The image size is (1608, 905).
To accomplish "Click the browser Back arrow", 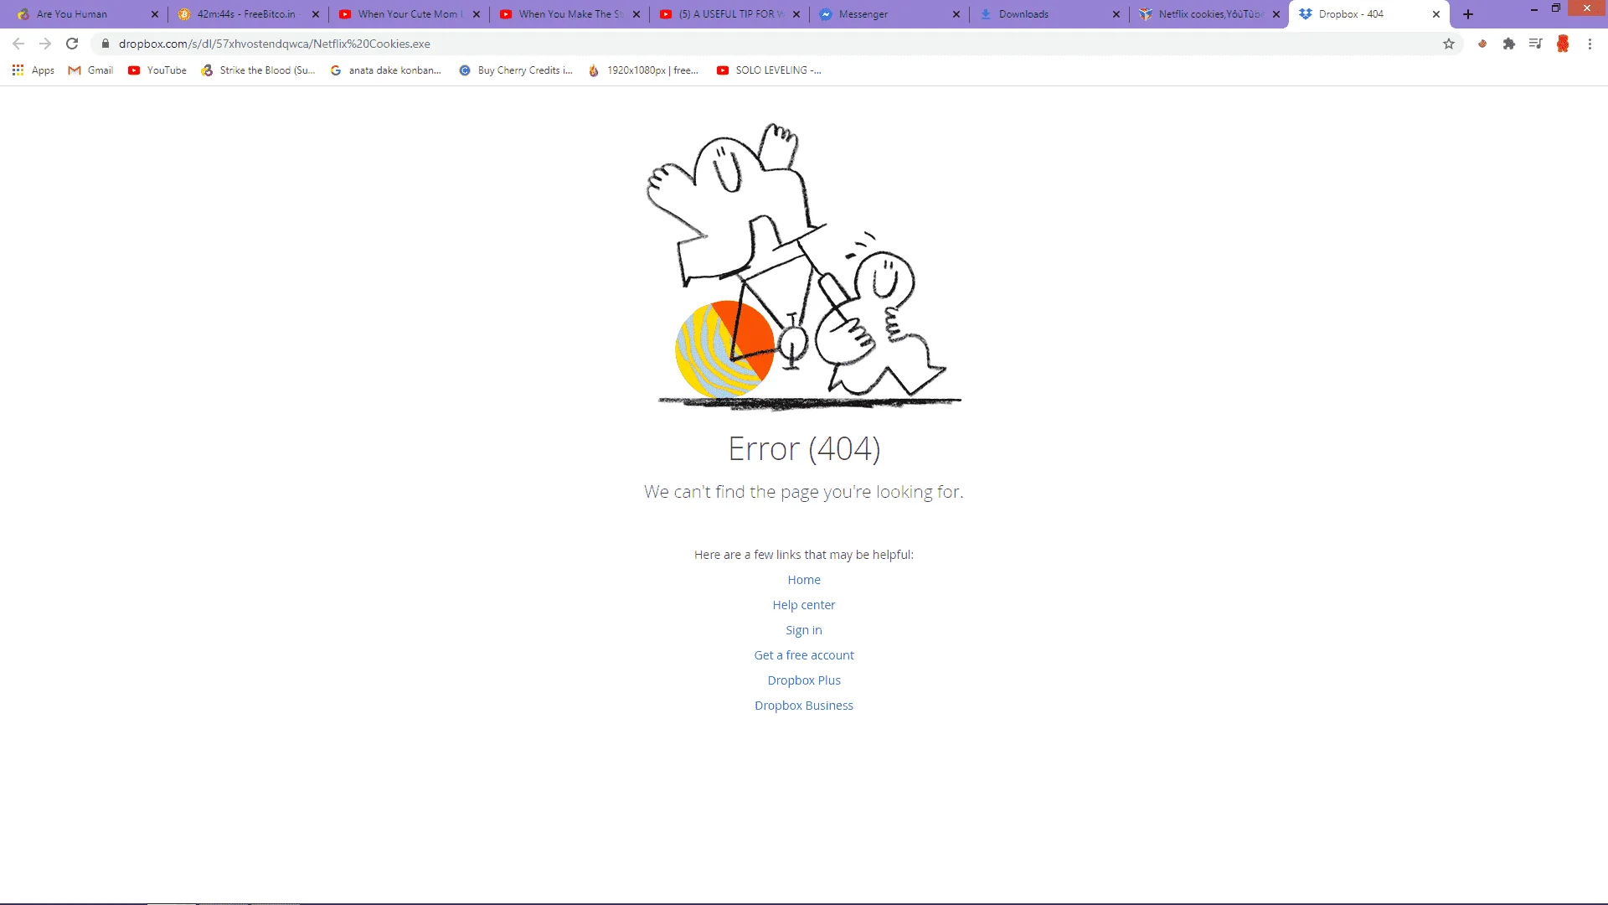I will [18, 44].
